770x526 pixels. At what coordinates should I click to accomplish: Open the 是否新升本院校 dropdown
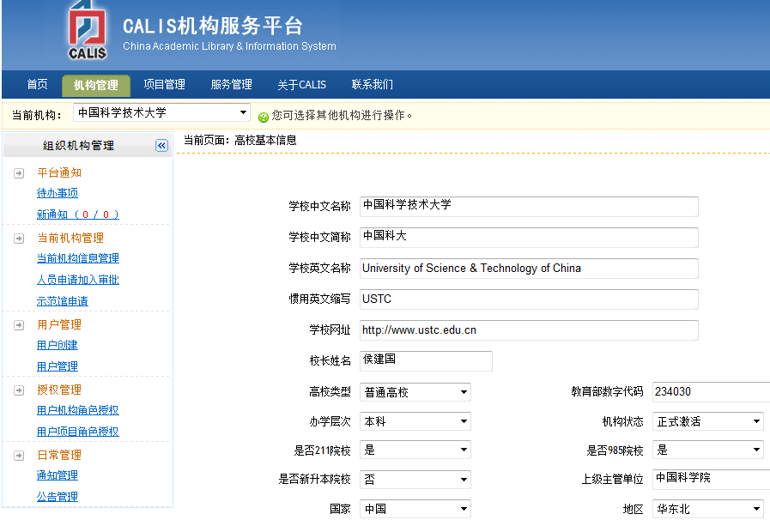click(x=415, y=480)
